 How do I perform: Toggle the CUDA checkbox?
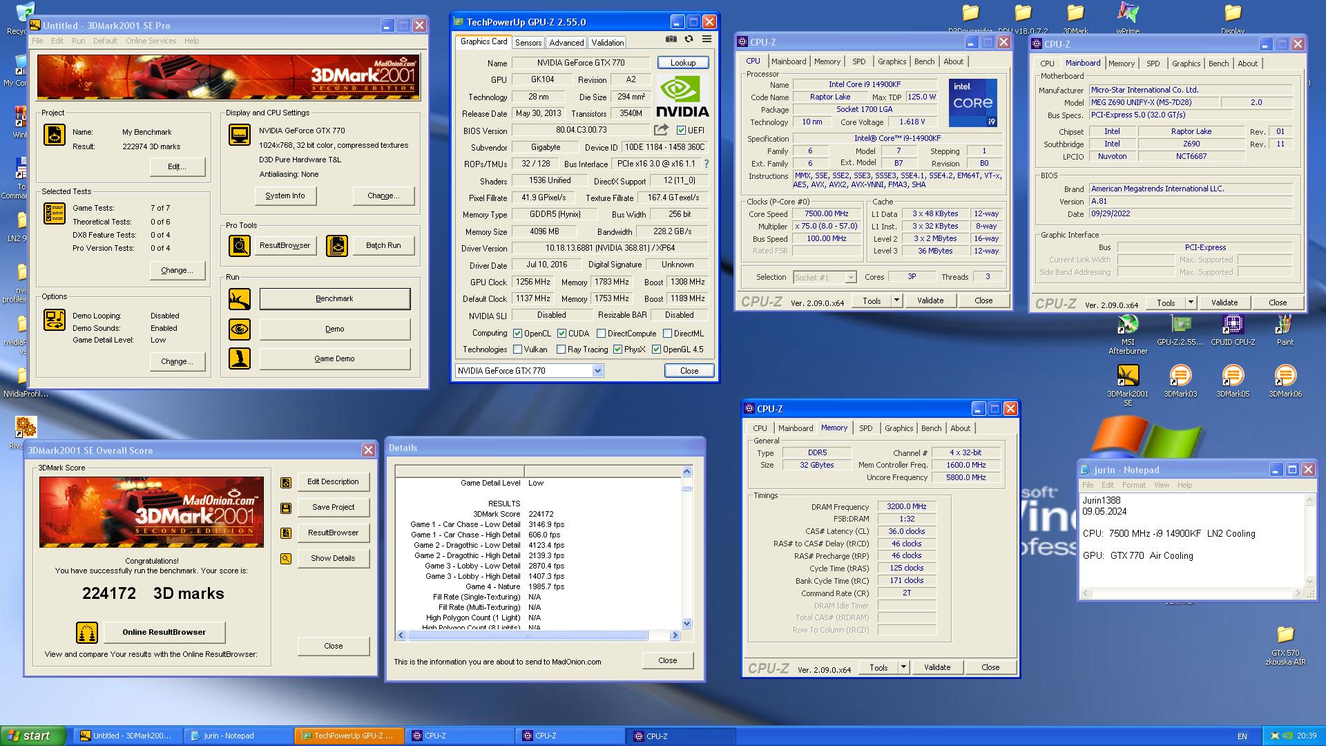pyautogui.click(x=561, y=334)
